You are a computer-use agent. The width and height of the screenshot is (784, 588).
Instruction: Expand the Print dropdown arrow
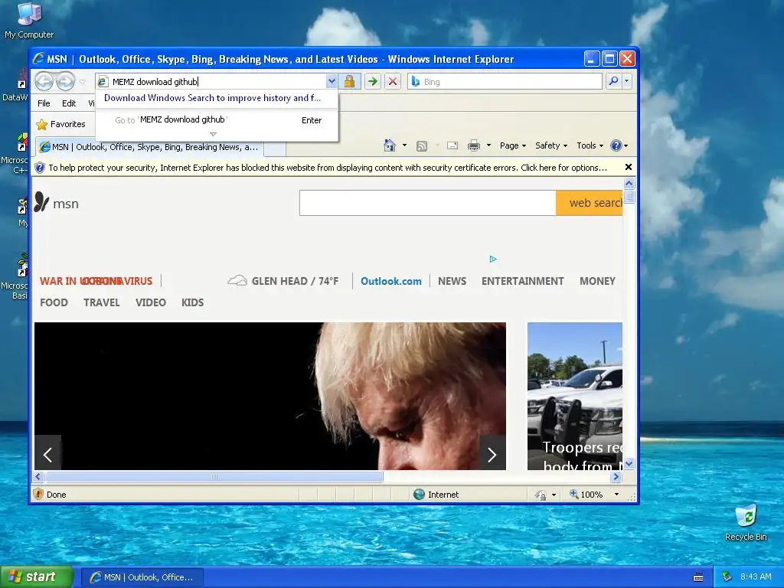(x=488, y=145)
